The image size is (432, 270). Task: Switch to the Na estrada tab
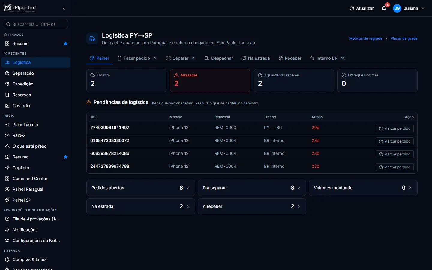click(256, 58)
